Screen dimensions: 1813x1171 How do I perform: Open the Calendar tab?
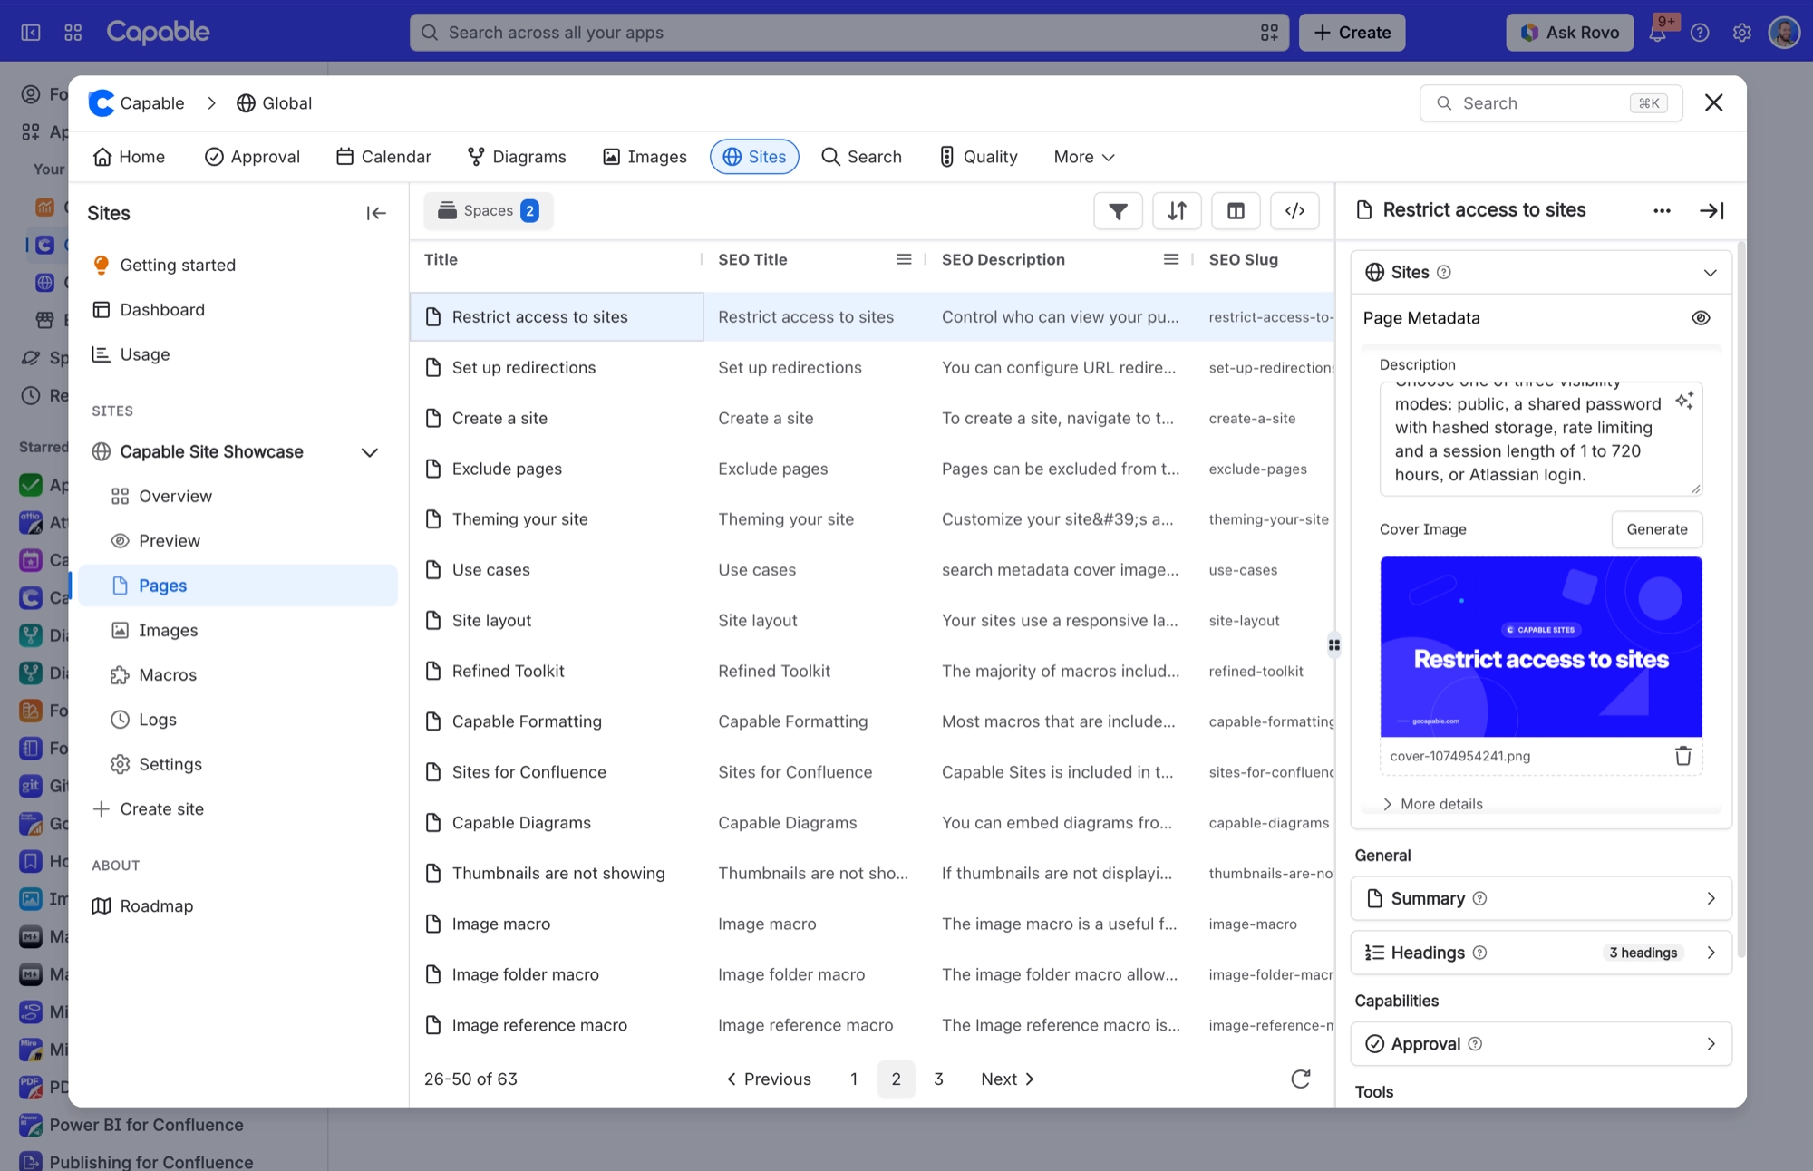383,157
